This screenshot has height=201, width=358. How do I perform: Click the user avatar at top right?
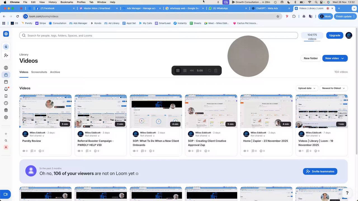point(349,35)
